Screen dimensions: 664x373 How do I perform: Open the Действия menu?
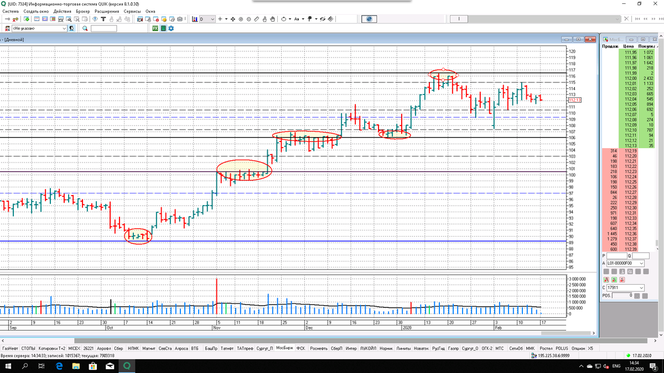click(63, 11)
